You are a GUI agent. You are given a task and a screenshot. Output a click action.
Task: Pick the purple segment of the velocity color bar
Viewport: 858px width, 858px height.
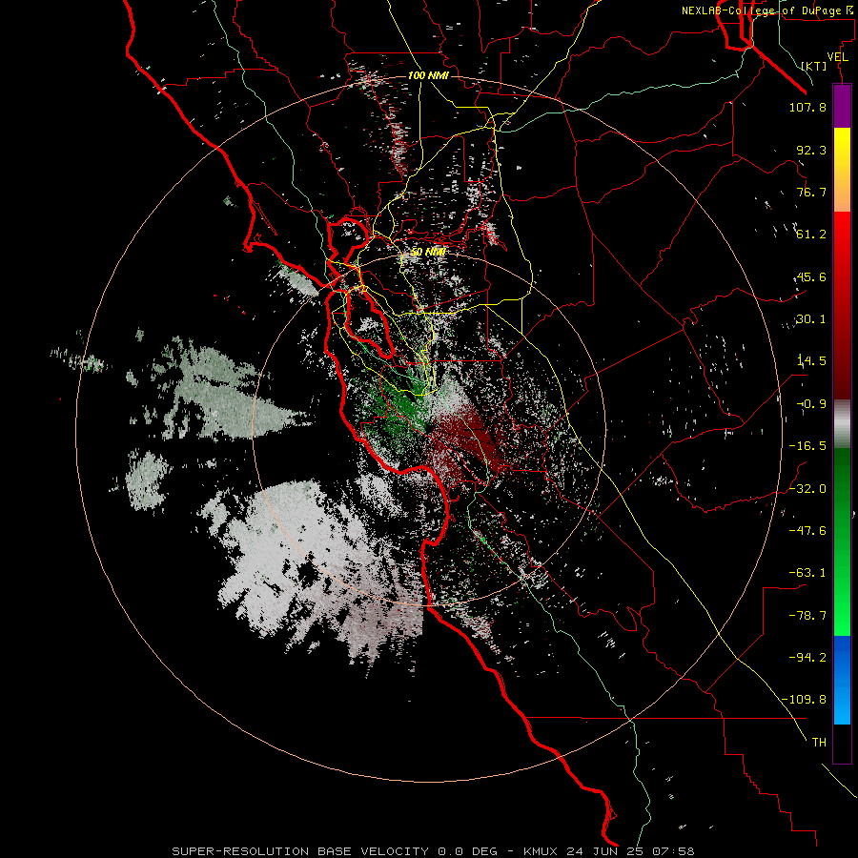coord(842,107)
